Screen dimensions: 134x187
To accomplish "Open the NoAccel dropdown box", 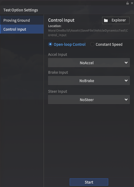I will pyautogui.click(x=89, y=63).
